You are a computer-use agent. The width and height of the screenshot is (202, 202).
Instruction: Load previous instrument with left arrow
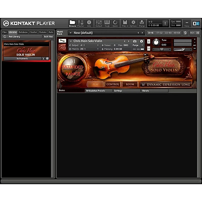[x=124, y=41]
